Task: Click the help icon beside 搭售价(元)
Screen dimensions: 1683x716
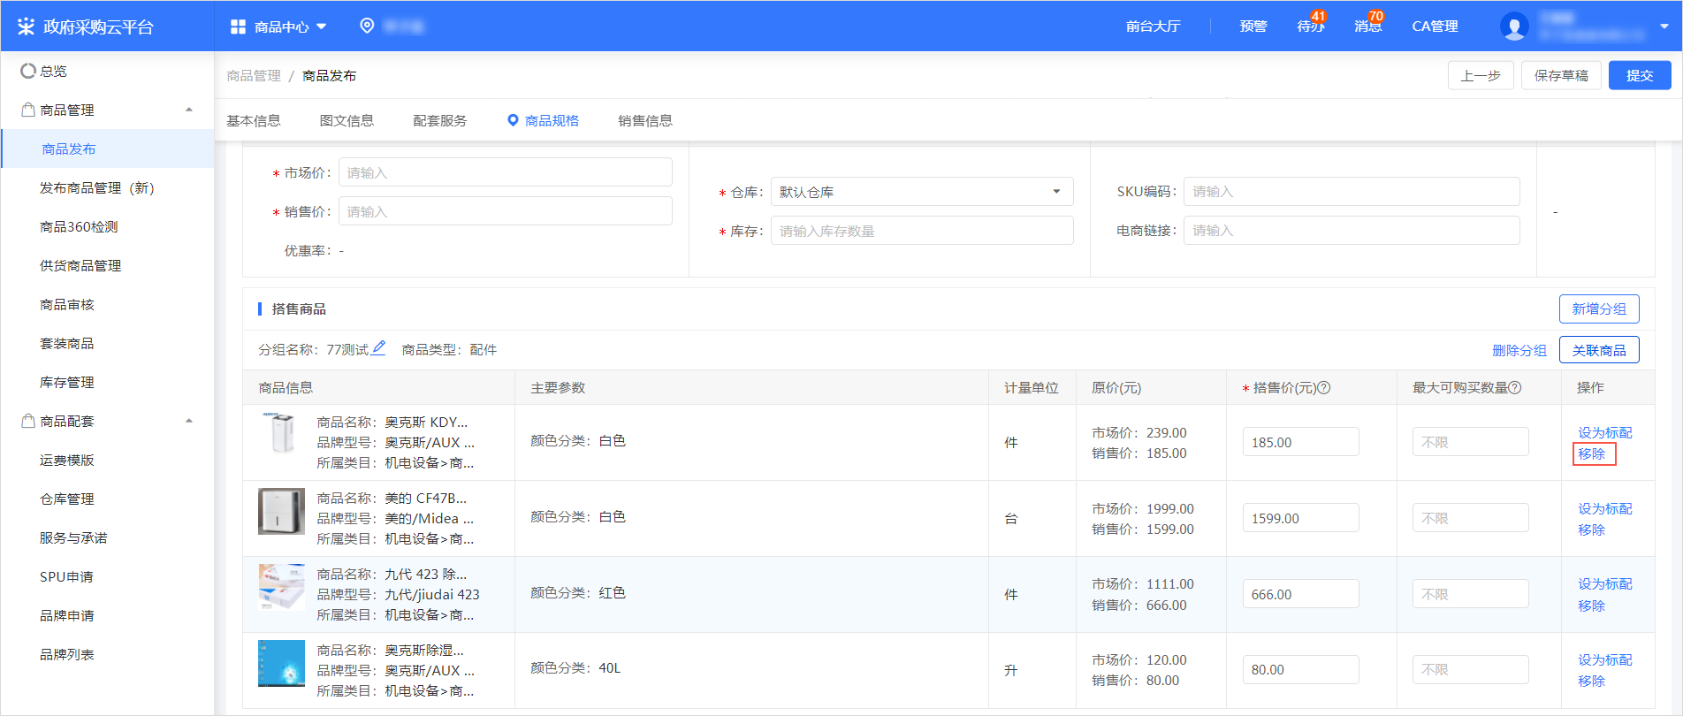Action: point(1324,387)
